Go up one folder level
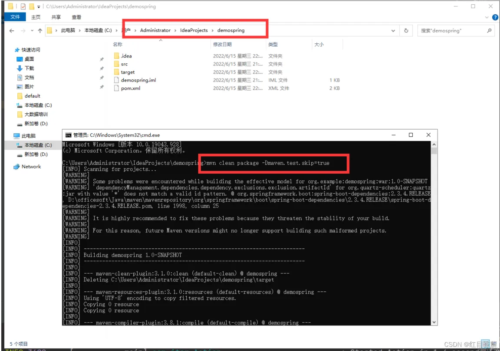500x351 pixels. [x=40, y=30]
